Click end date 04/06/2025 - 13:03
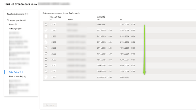Screen dimensions: 196x110 128,66
